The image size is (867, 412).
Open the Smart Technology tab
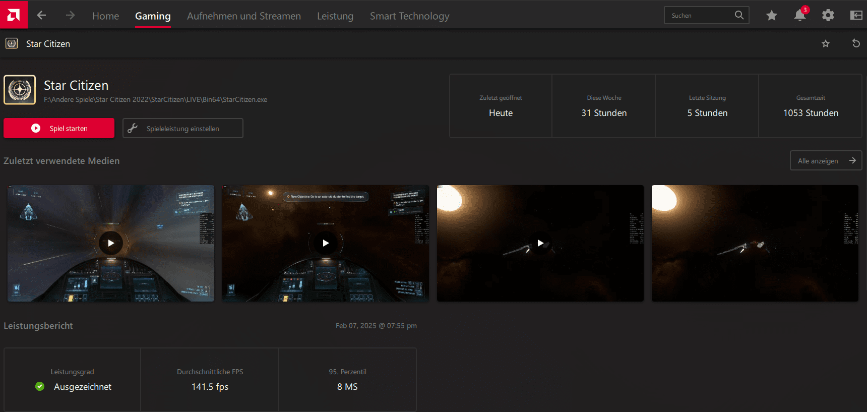409,16
